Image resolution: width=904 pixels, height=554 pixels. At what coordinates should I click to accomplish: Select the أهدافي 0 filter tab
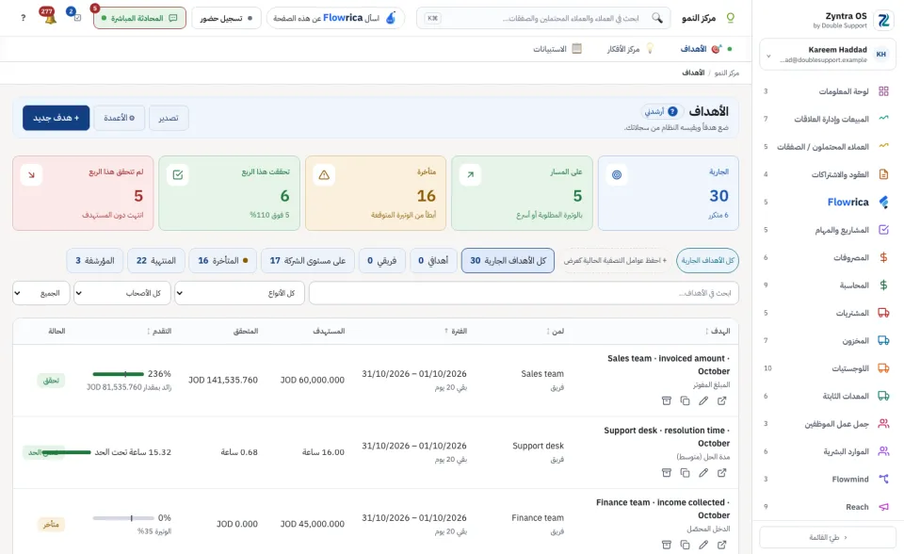pos(433,261)
